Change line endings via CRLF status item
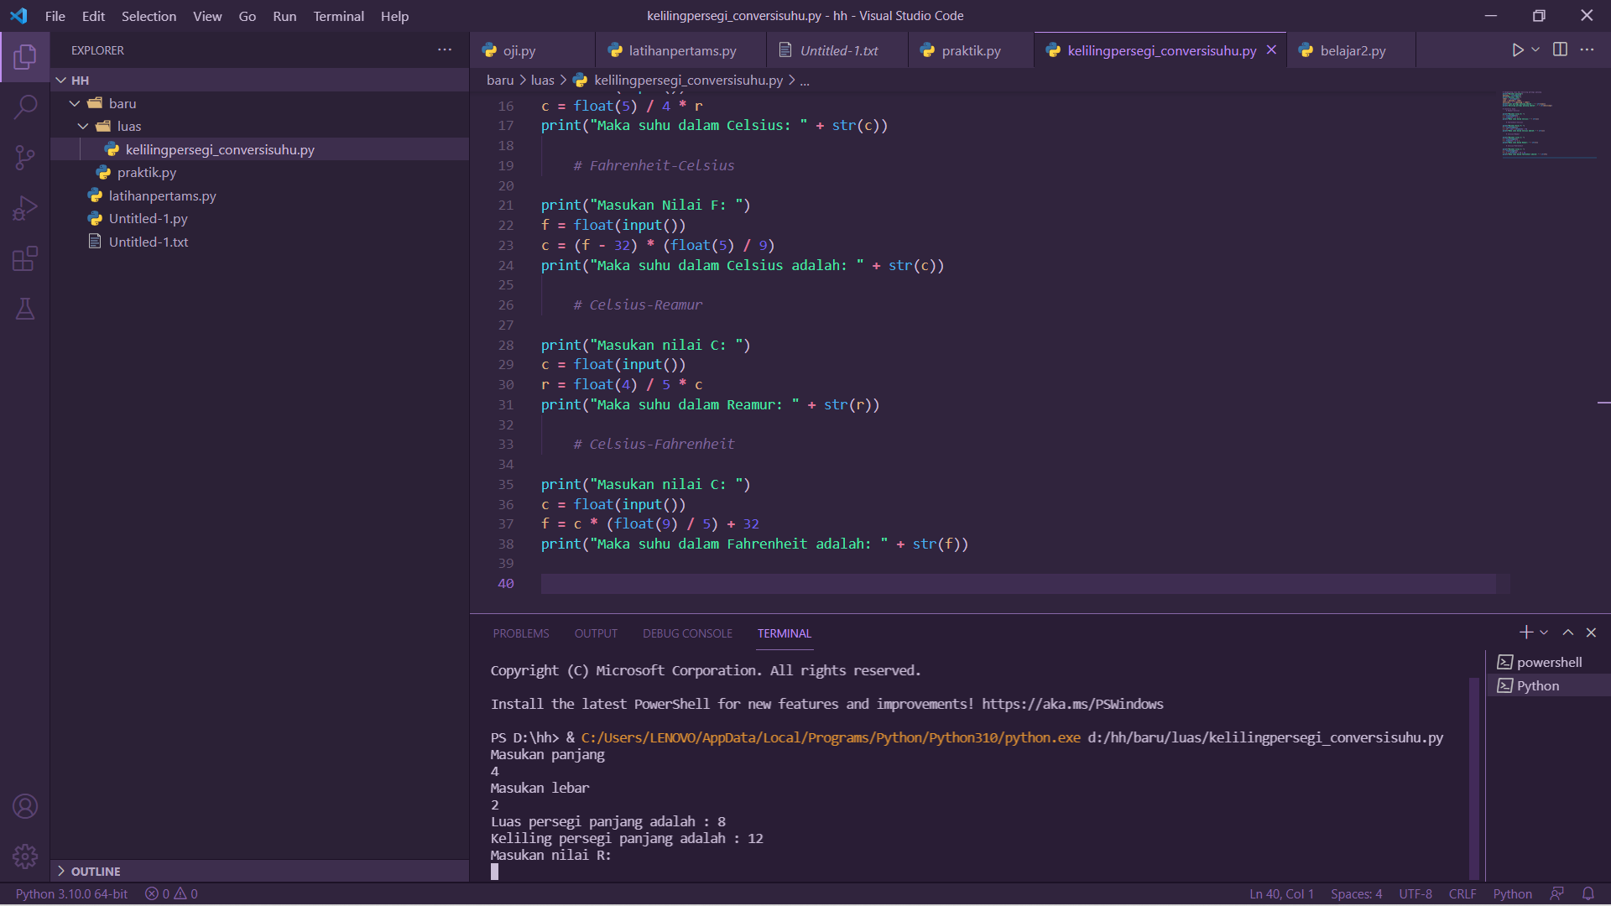This screenshot has width=1611, height=906. pos(1462,894)
